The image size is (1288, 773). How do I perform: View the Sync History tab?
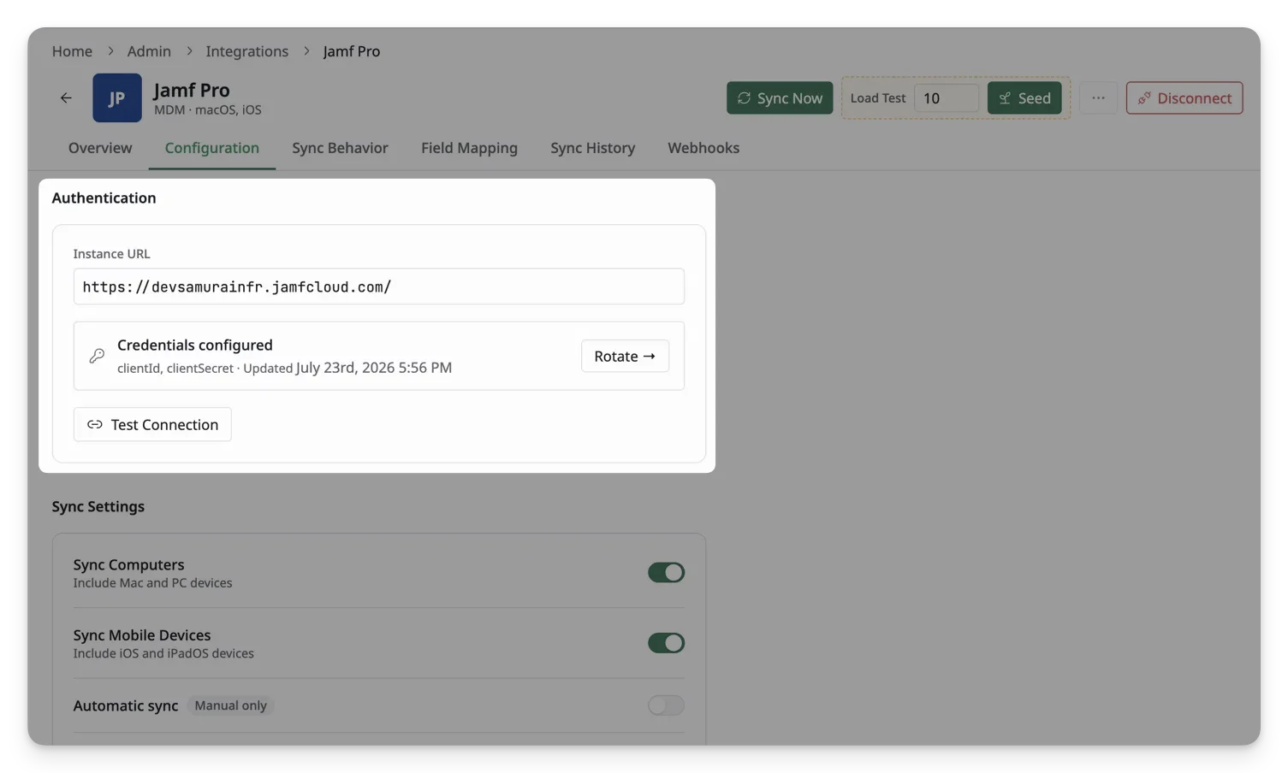pyautogui.click(x=592, y=148)
